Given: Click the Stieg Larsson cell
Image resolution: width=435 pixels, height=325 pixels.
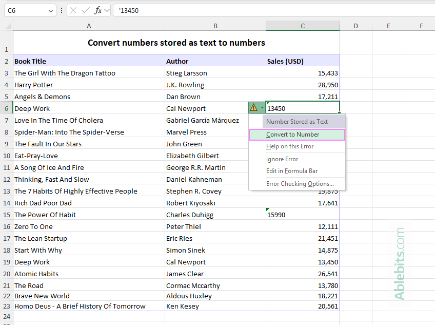Looking at the screenshot, I should click(215, 73).
